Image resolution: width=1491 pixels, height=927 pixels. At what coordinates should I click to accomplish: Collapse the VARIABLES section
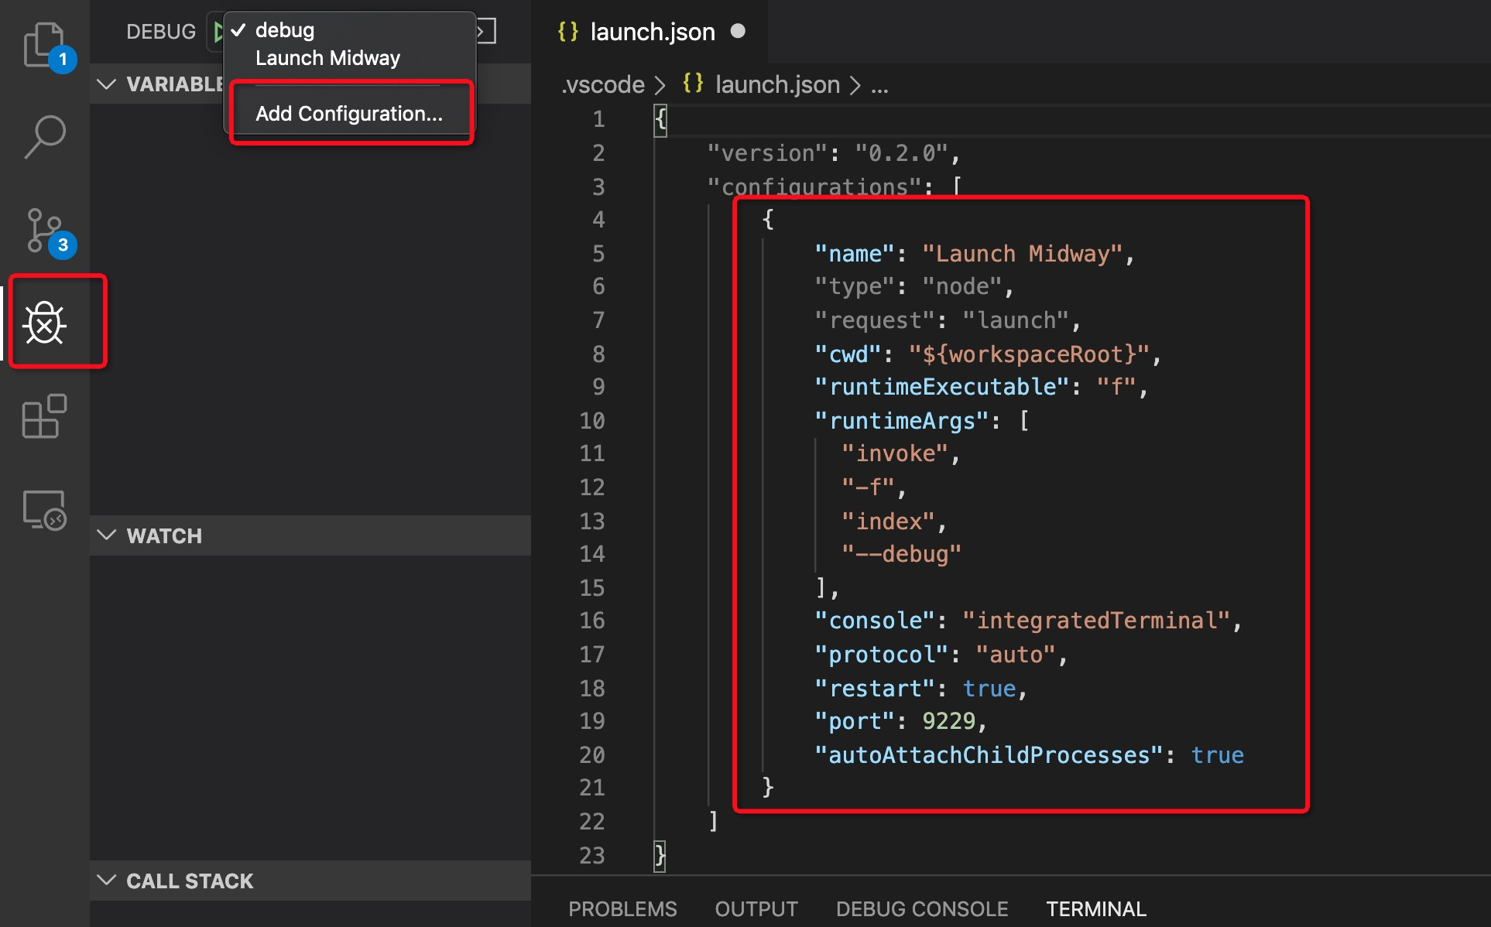(107, 84)
